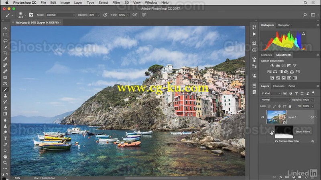
Task: Open layer Fill dropdown arrow
Action: (313, 106)
